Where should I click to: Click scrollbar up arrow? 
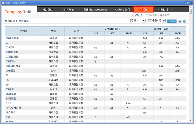pyautogui.click(x=191, y=7)
